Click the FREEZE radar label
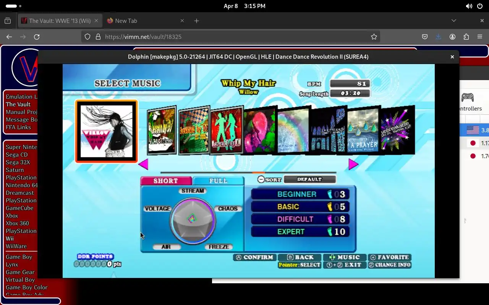 click(219, 247)
